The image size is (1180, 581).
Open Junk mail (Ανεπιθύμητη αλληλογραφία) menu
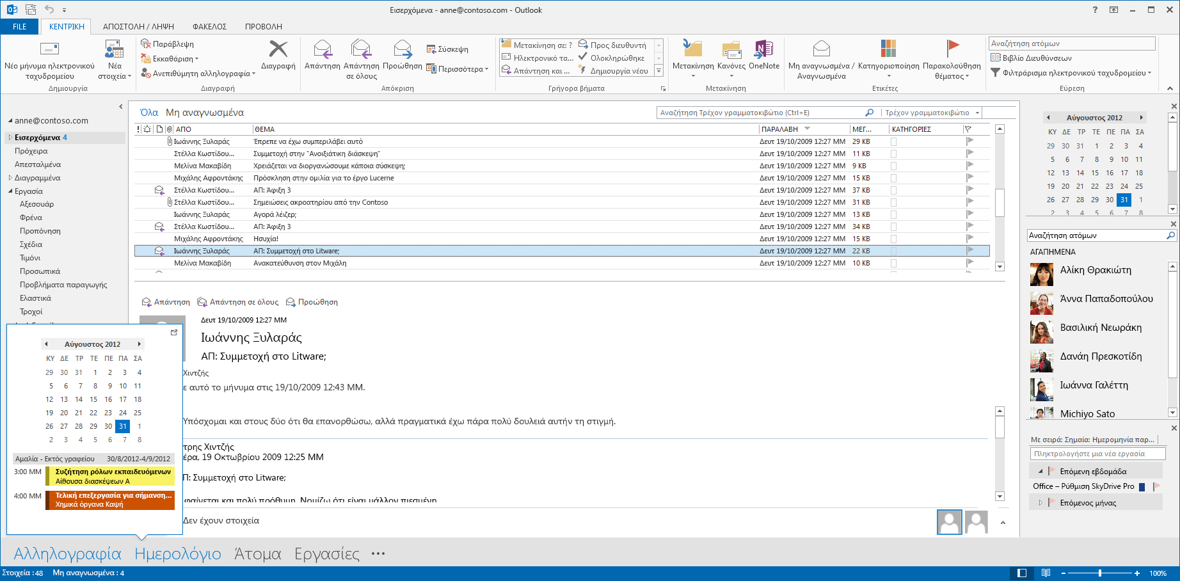[198, 73]
